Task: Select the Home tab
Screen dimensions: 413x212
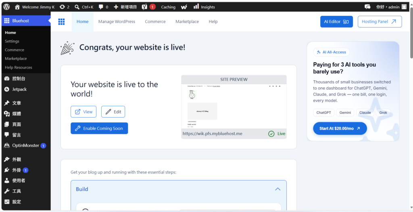Action: click(x=82, y=22)
